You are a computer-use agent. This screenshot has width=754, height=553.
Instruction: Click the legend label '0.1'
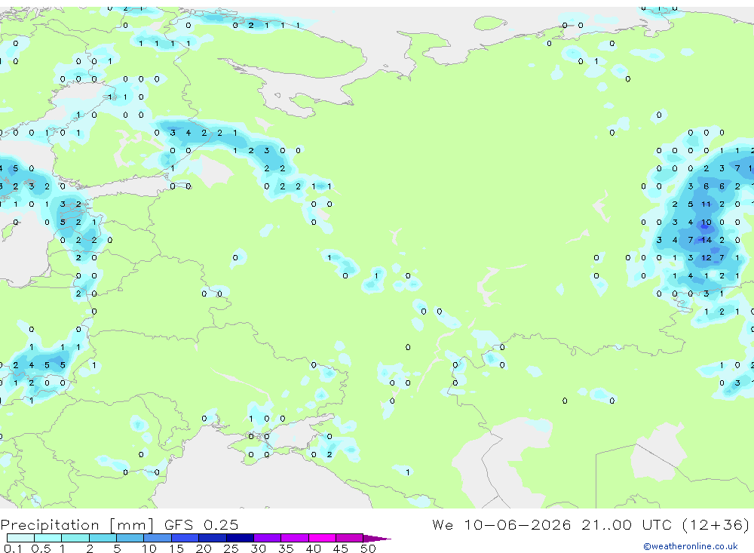pyautogui.click(x=13, y=548)
